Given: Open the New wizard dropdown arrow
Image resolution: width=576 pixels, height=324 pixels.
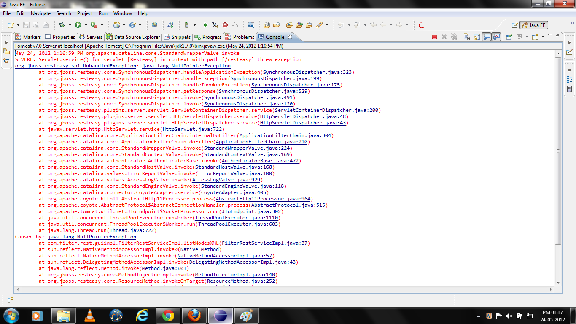Looking at the screenshot, I should [x=18, y=25].
